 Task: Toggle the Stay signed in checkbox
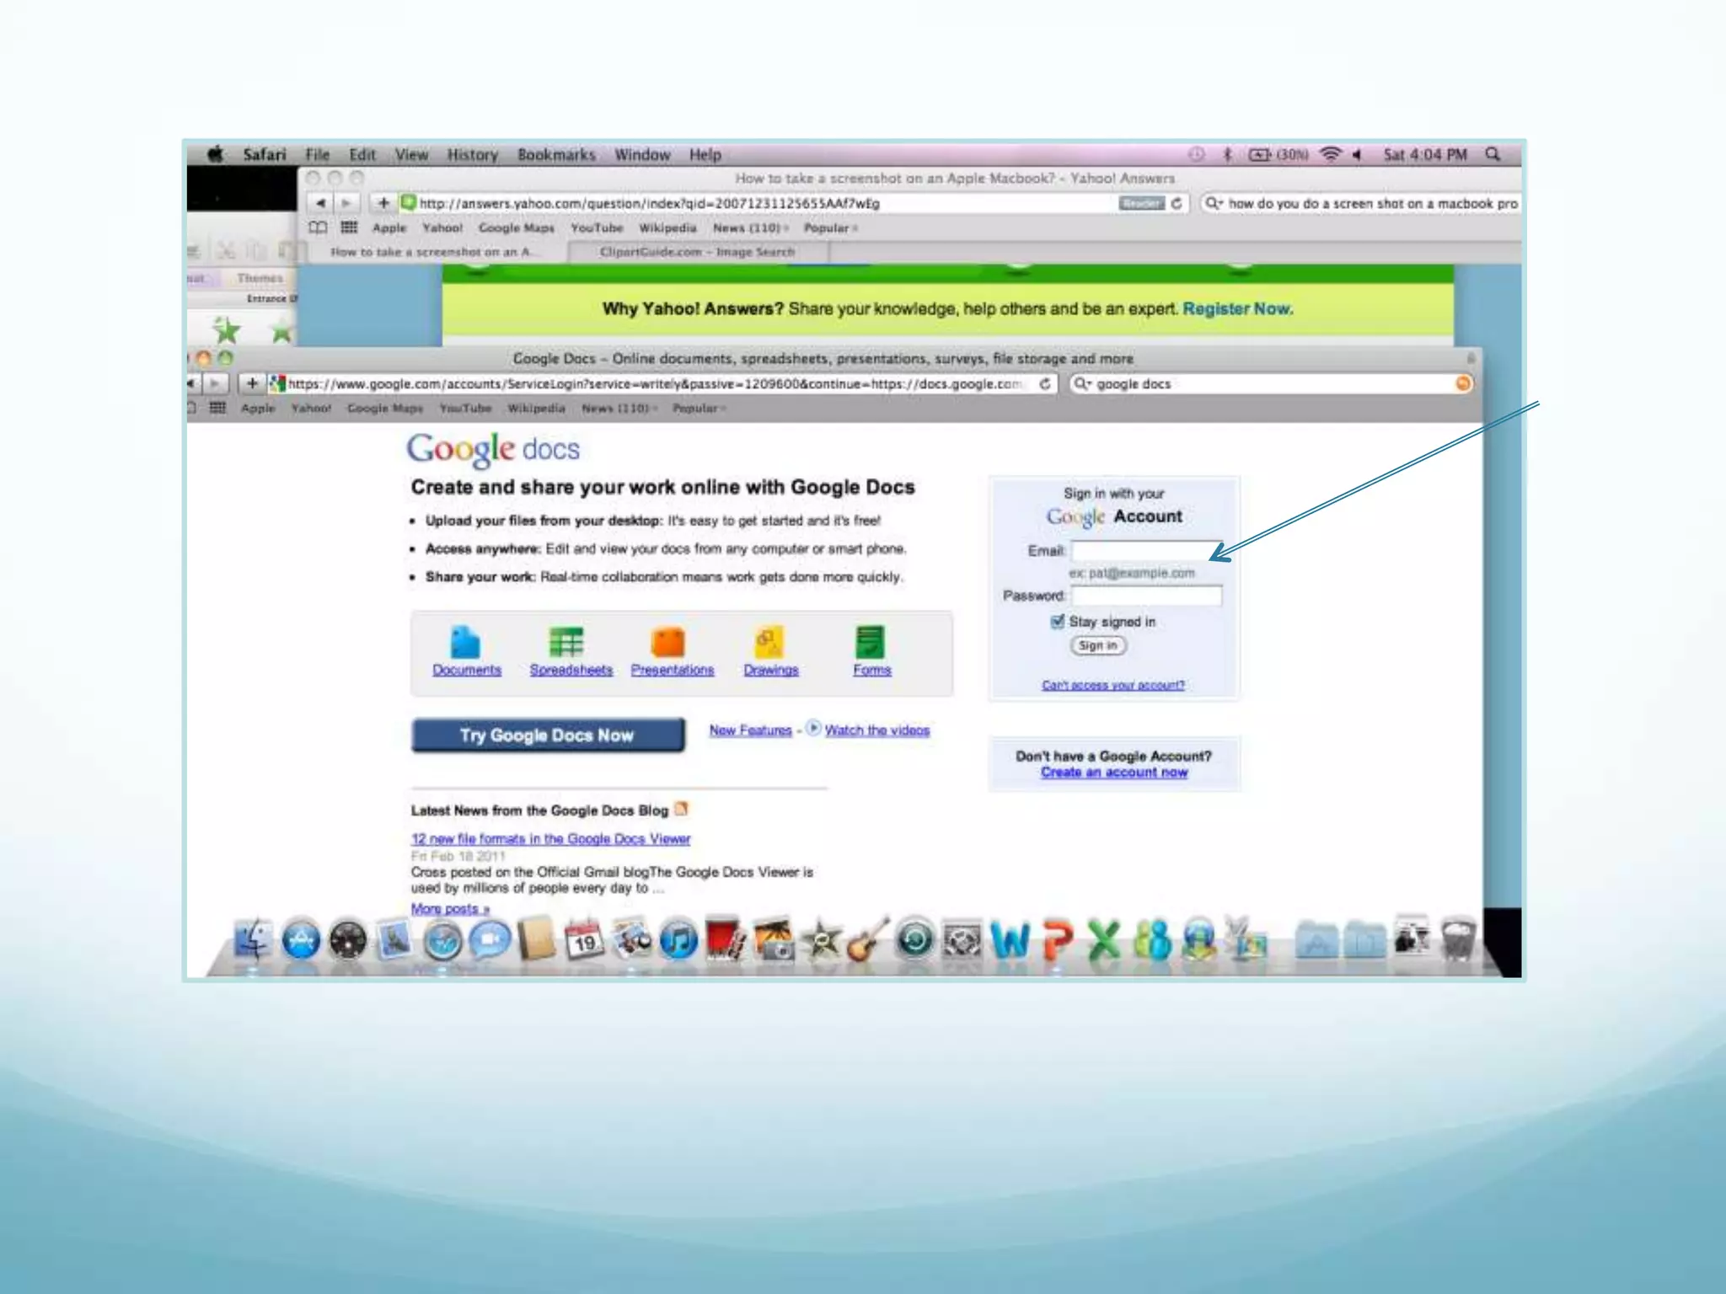[x=1058, y=622]
